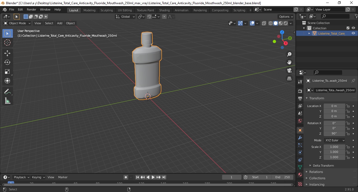Open the Material properties tab
Image resolution: width=358 pixels, height=192 pixels.
[300, 175]
